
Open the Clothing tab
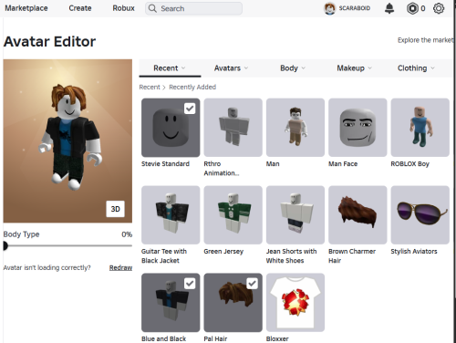pyautogui.click(x=416, y=68)
